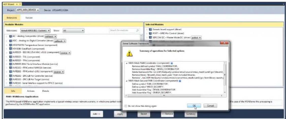This screenshot has width=286, height=119.
Task: Collapse MiWi Mesh Secured PAN Coordinator node
Action: coord(127,81)
